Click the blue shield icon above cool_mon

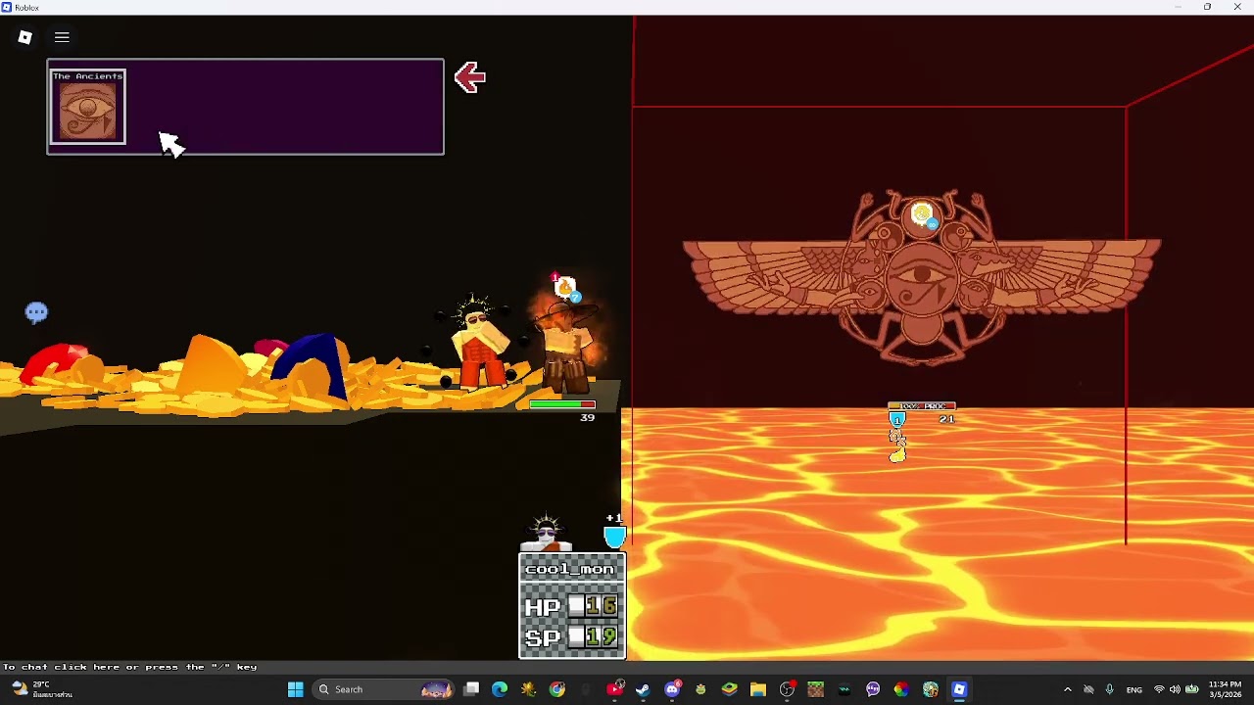[614, 537]
